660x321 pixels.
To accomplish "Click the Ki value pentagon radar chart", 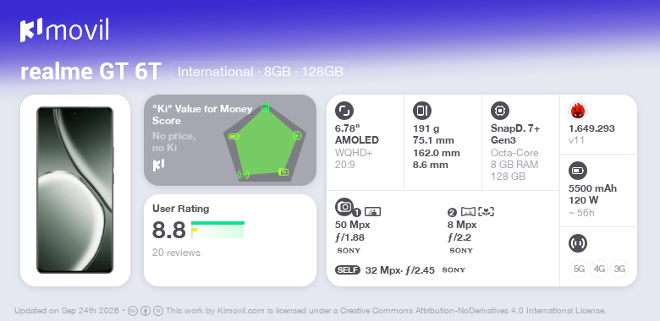I will (x=264, y=142).
